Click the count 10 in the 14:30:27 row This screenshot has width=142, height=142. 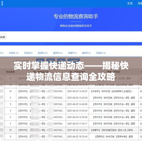10,91
